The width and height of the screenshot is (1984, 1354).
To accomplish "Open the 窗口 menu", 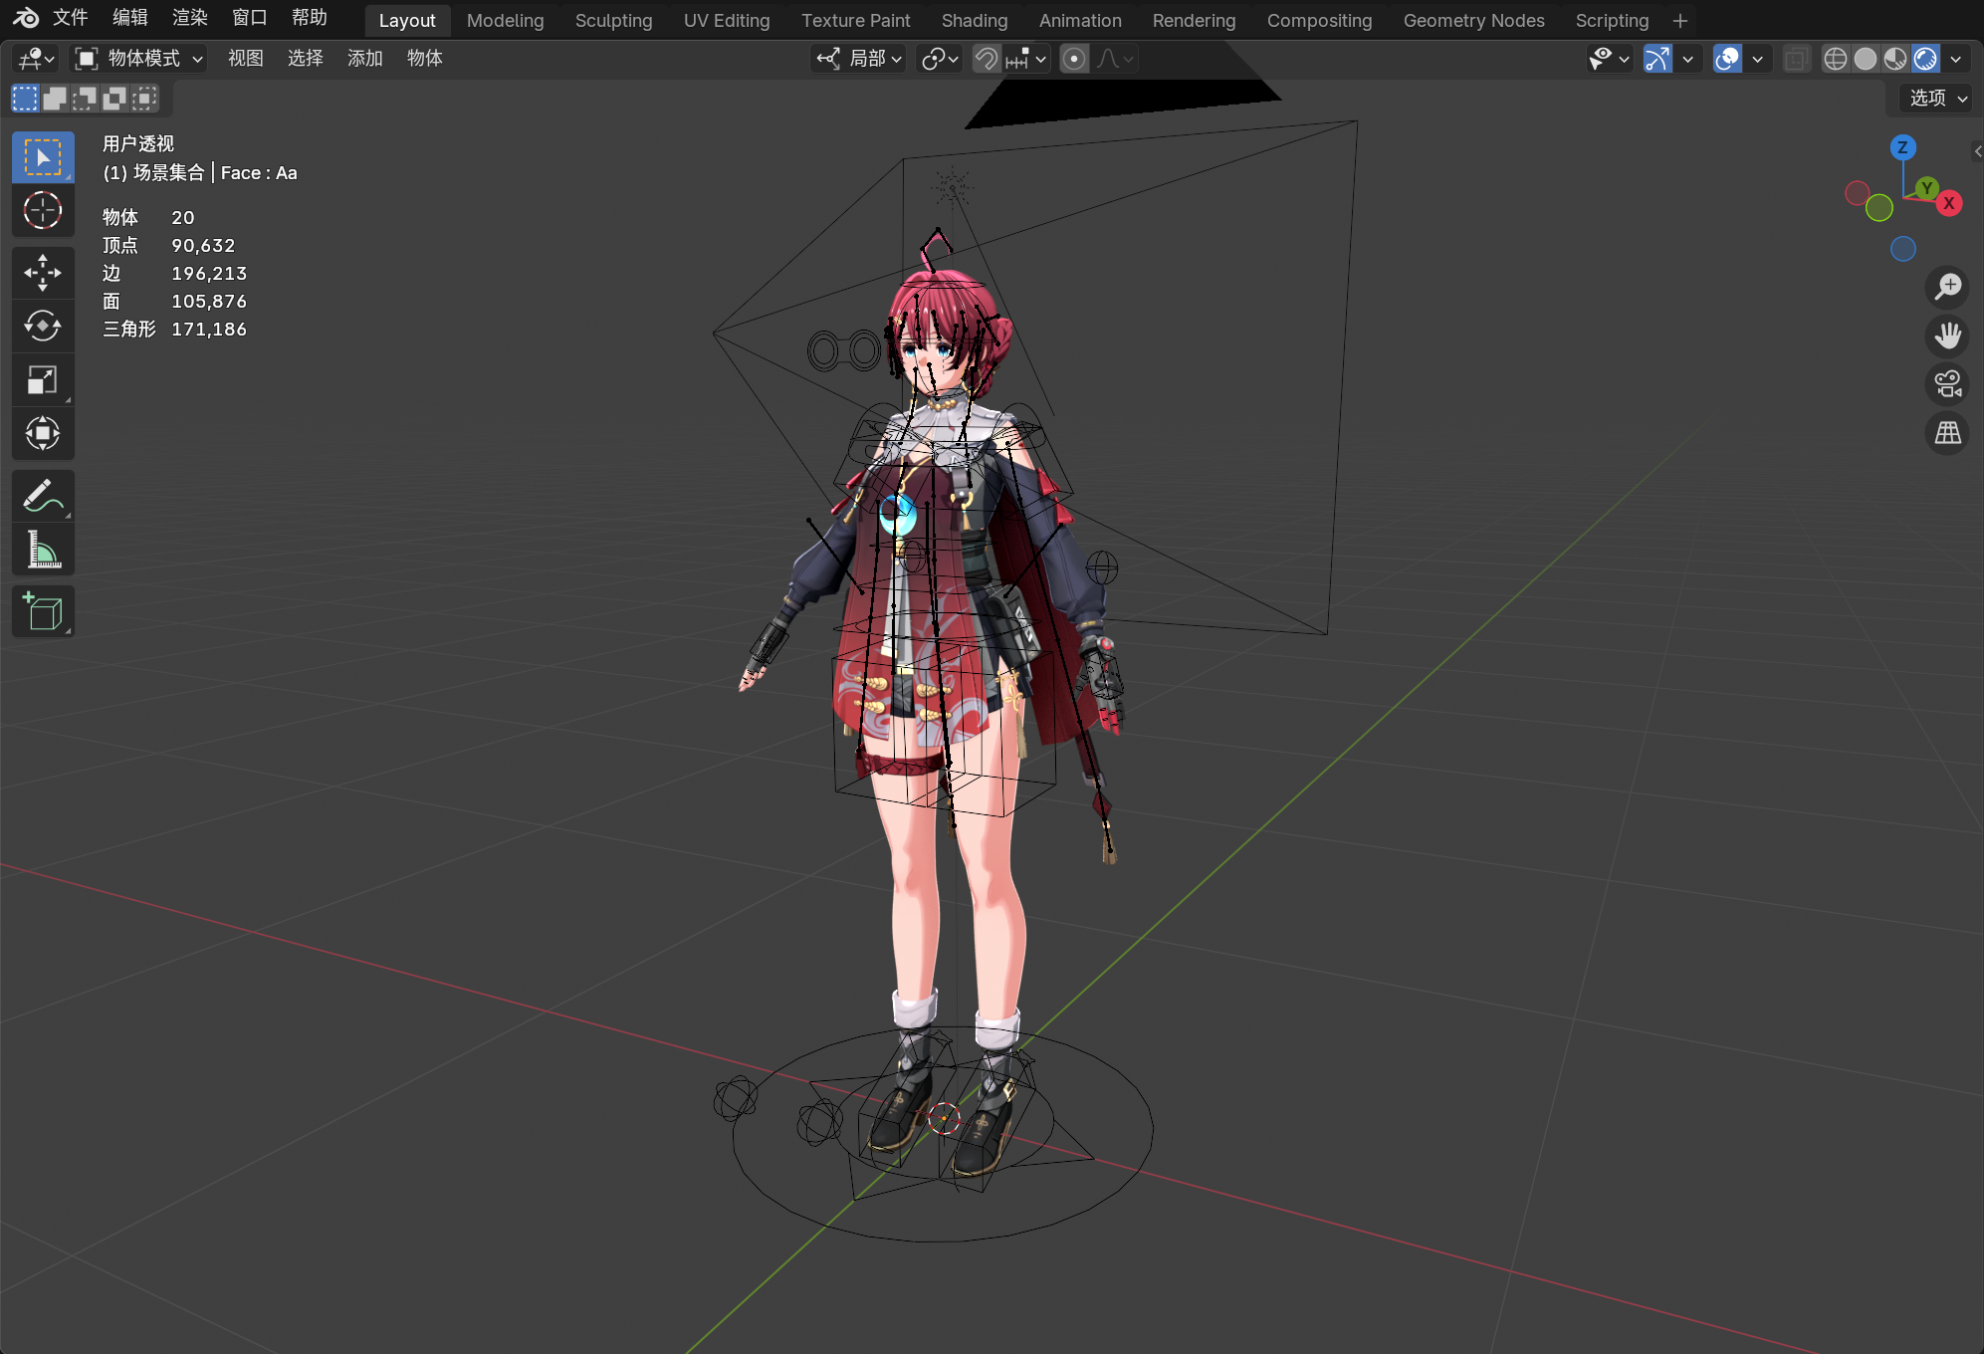I will pos(250,18).
